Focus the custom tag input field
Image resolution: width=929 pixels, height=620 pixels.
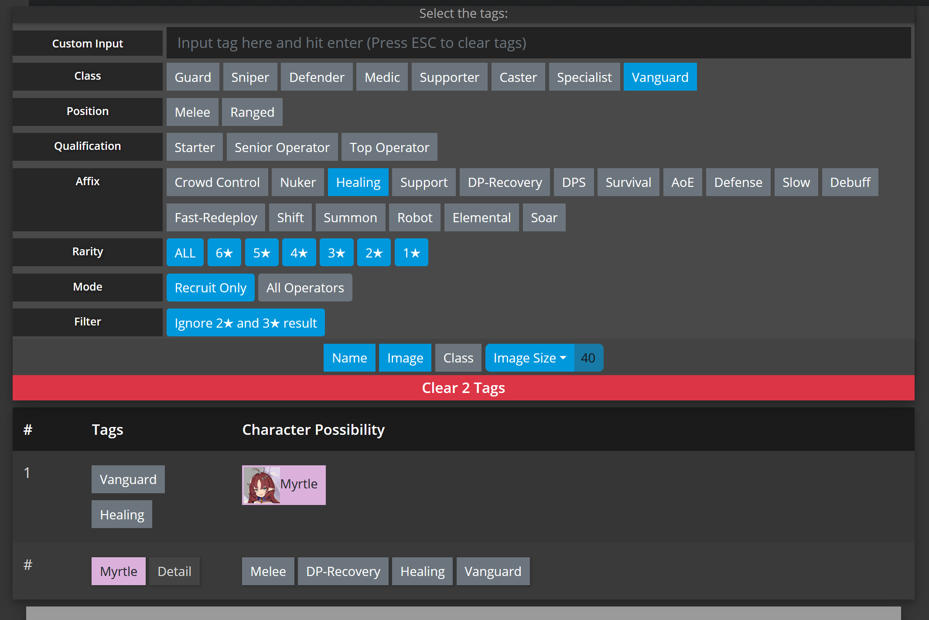(538, 43)
